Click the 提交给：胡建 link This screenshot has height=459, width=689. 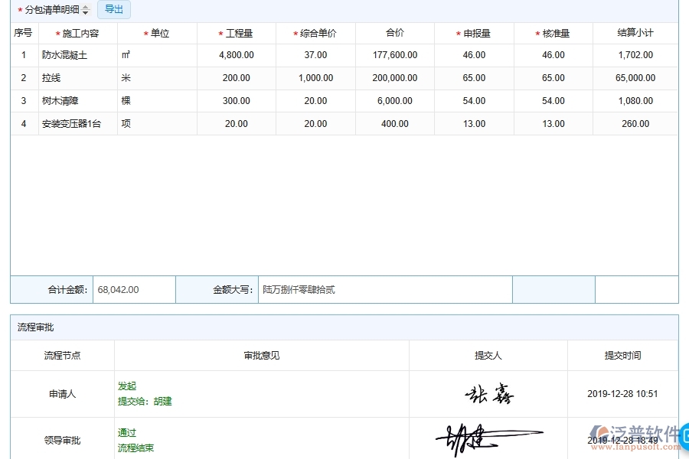pyautogui.click(x=144, y=400)
